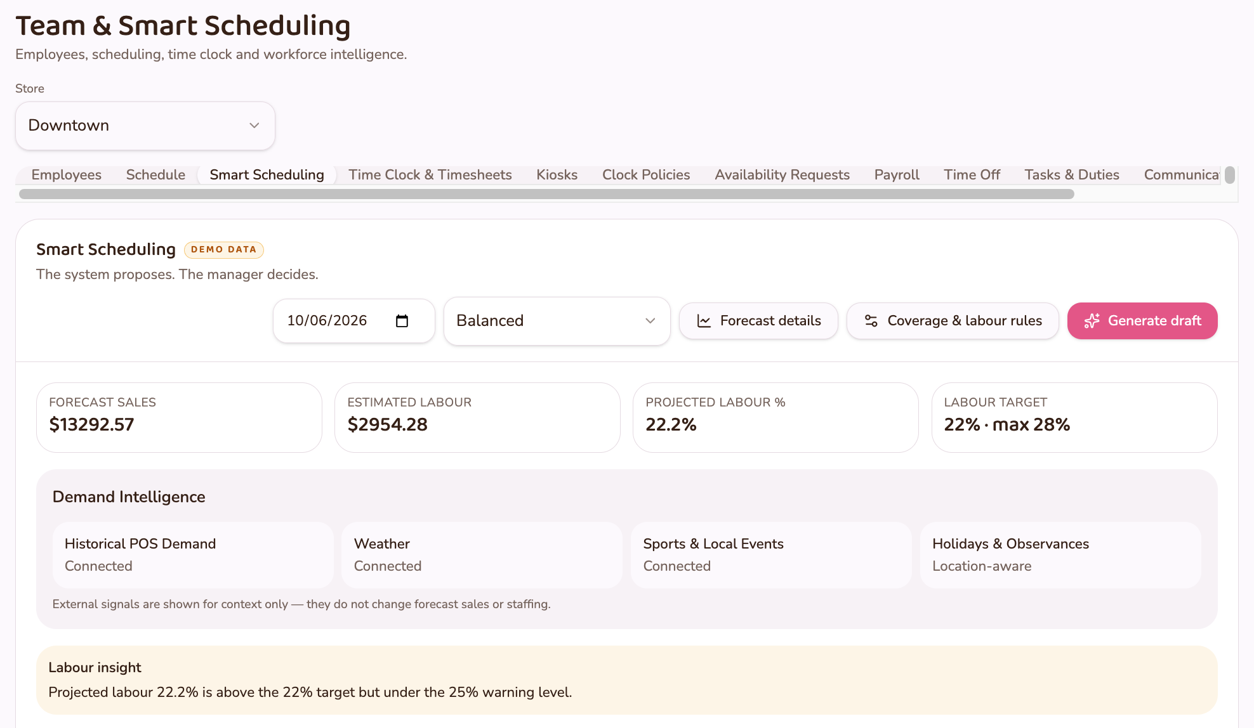The image size is (1254, 728).
Task: Click the Labour insight message text
Action: pos(310,692)
